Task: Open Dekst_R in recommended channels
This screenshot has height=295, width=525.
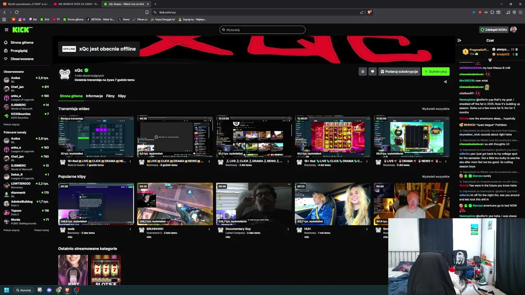Action: (26, 176)
